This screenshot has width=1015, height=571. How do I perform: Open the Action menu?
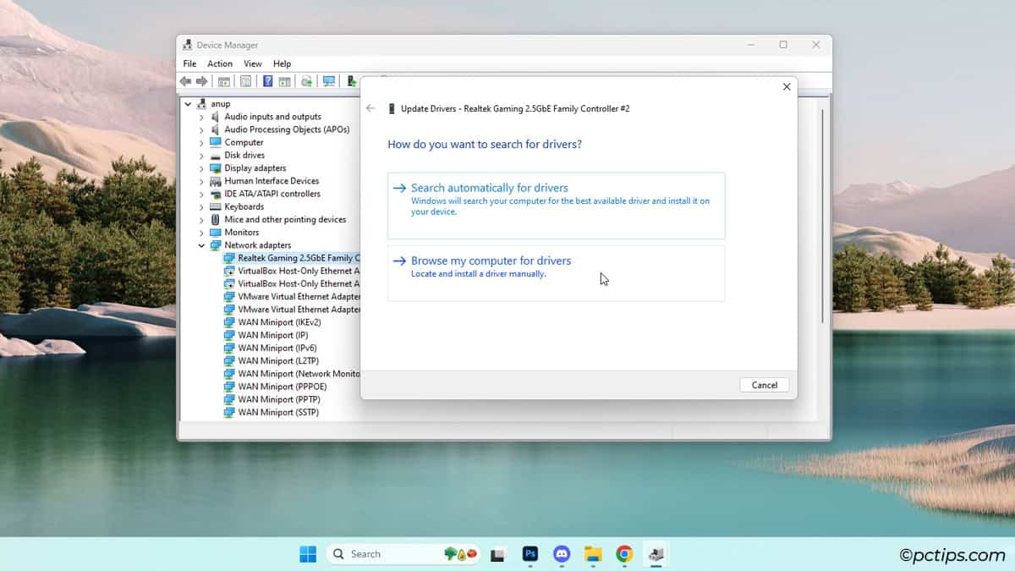[x=220, y=63]
